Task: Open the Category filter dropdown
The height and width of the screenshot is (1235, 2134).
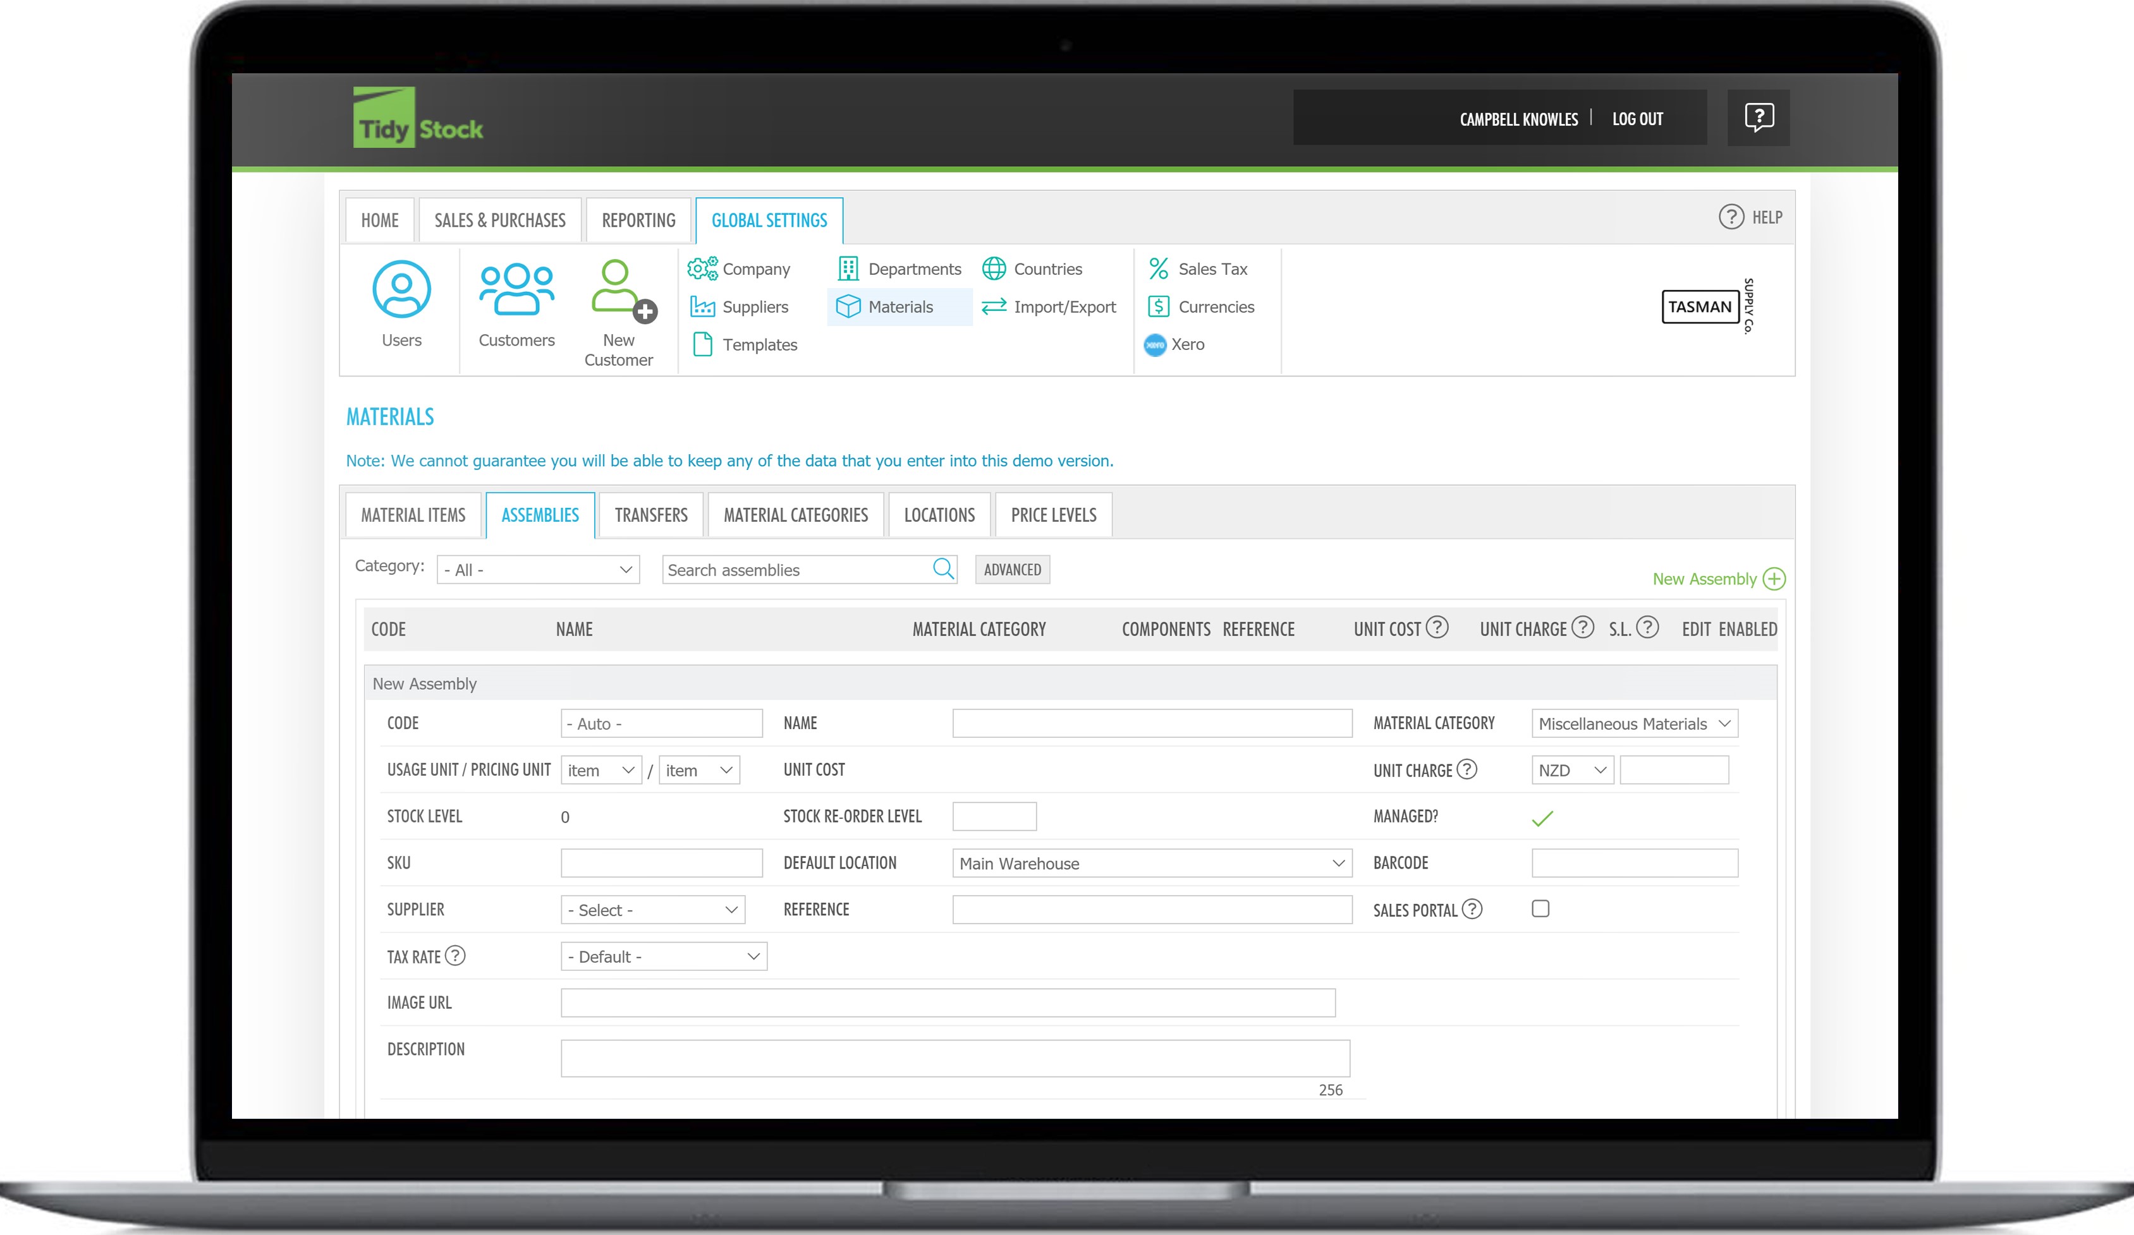Action: point(538,569)
